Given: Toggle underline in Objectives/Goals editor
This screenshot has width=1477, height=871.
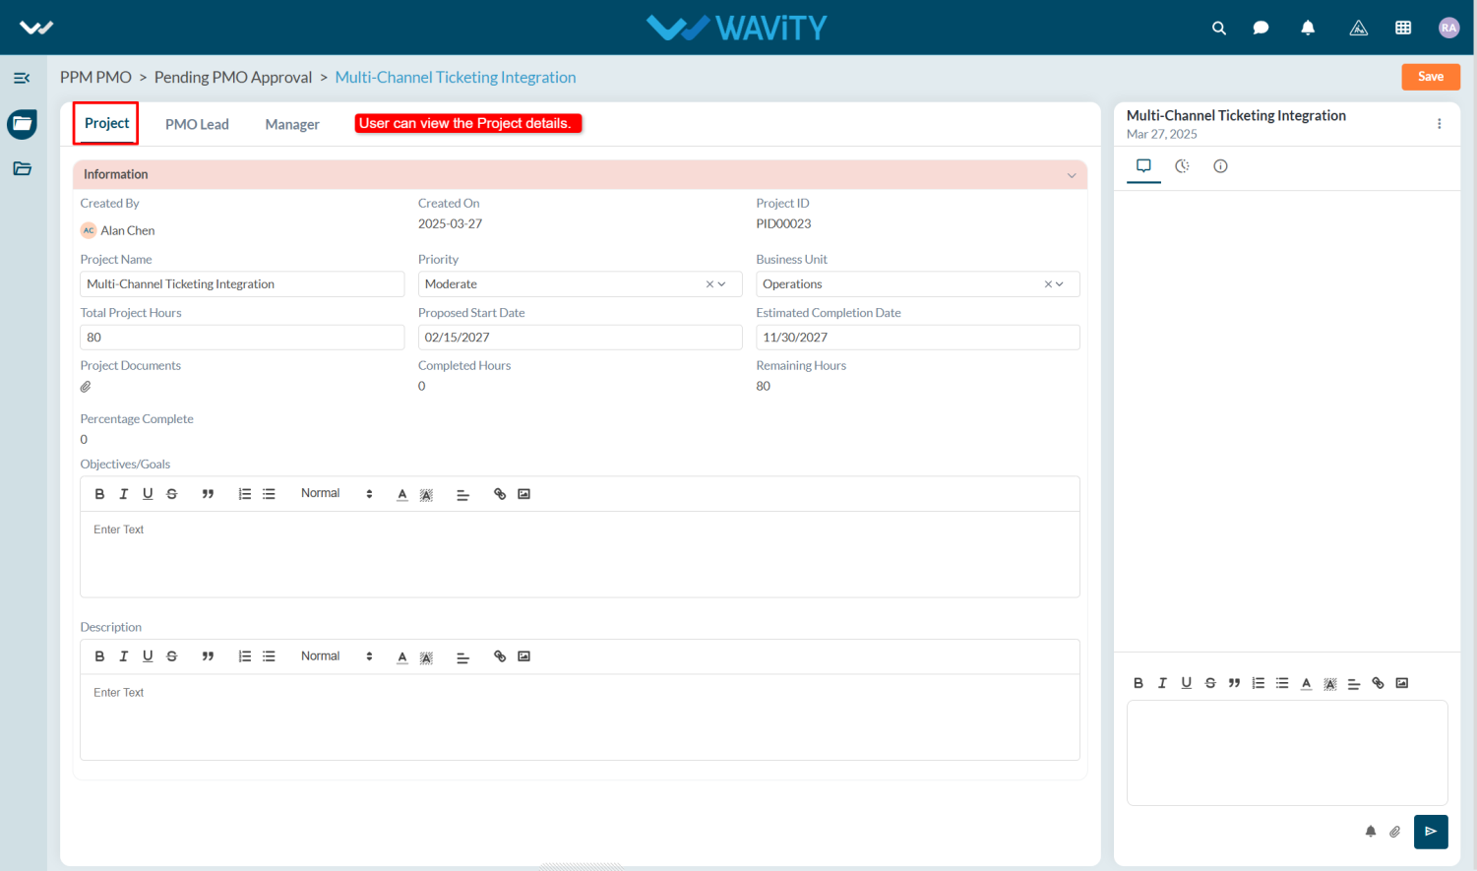Looking at the screenshot, I should tap(148, 494).
